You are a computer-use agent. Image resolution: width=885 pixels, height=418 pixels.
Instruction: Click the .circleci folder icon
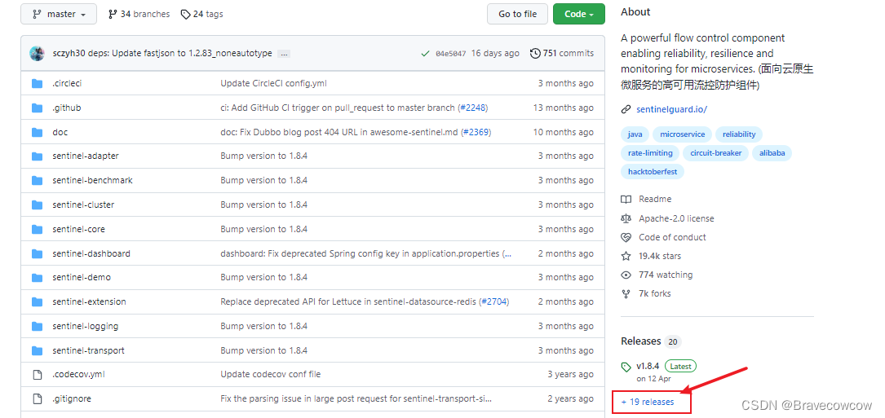(x=38, y=83)
